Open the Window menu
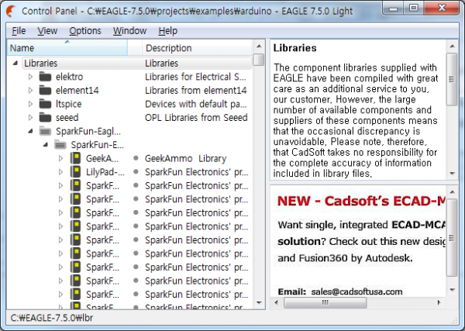Screen dimensions: 465x331 (x=129, y=31)
